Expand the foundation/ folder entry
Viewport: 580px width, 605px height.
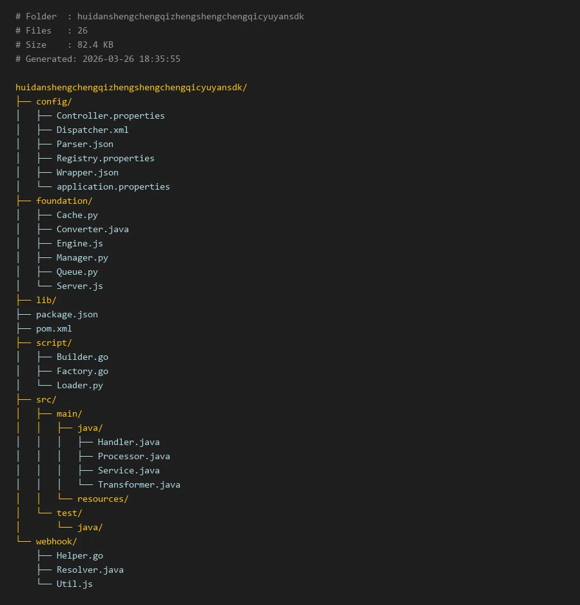coord(64,201)
